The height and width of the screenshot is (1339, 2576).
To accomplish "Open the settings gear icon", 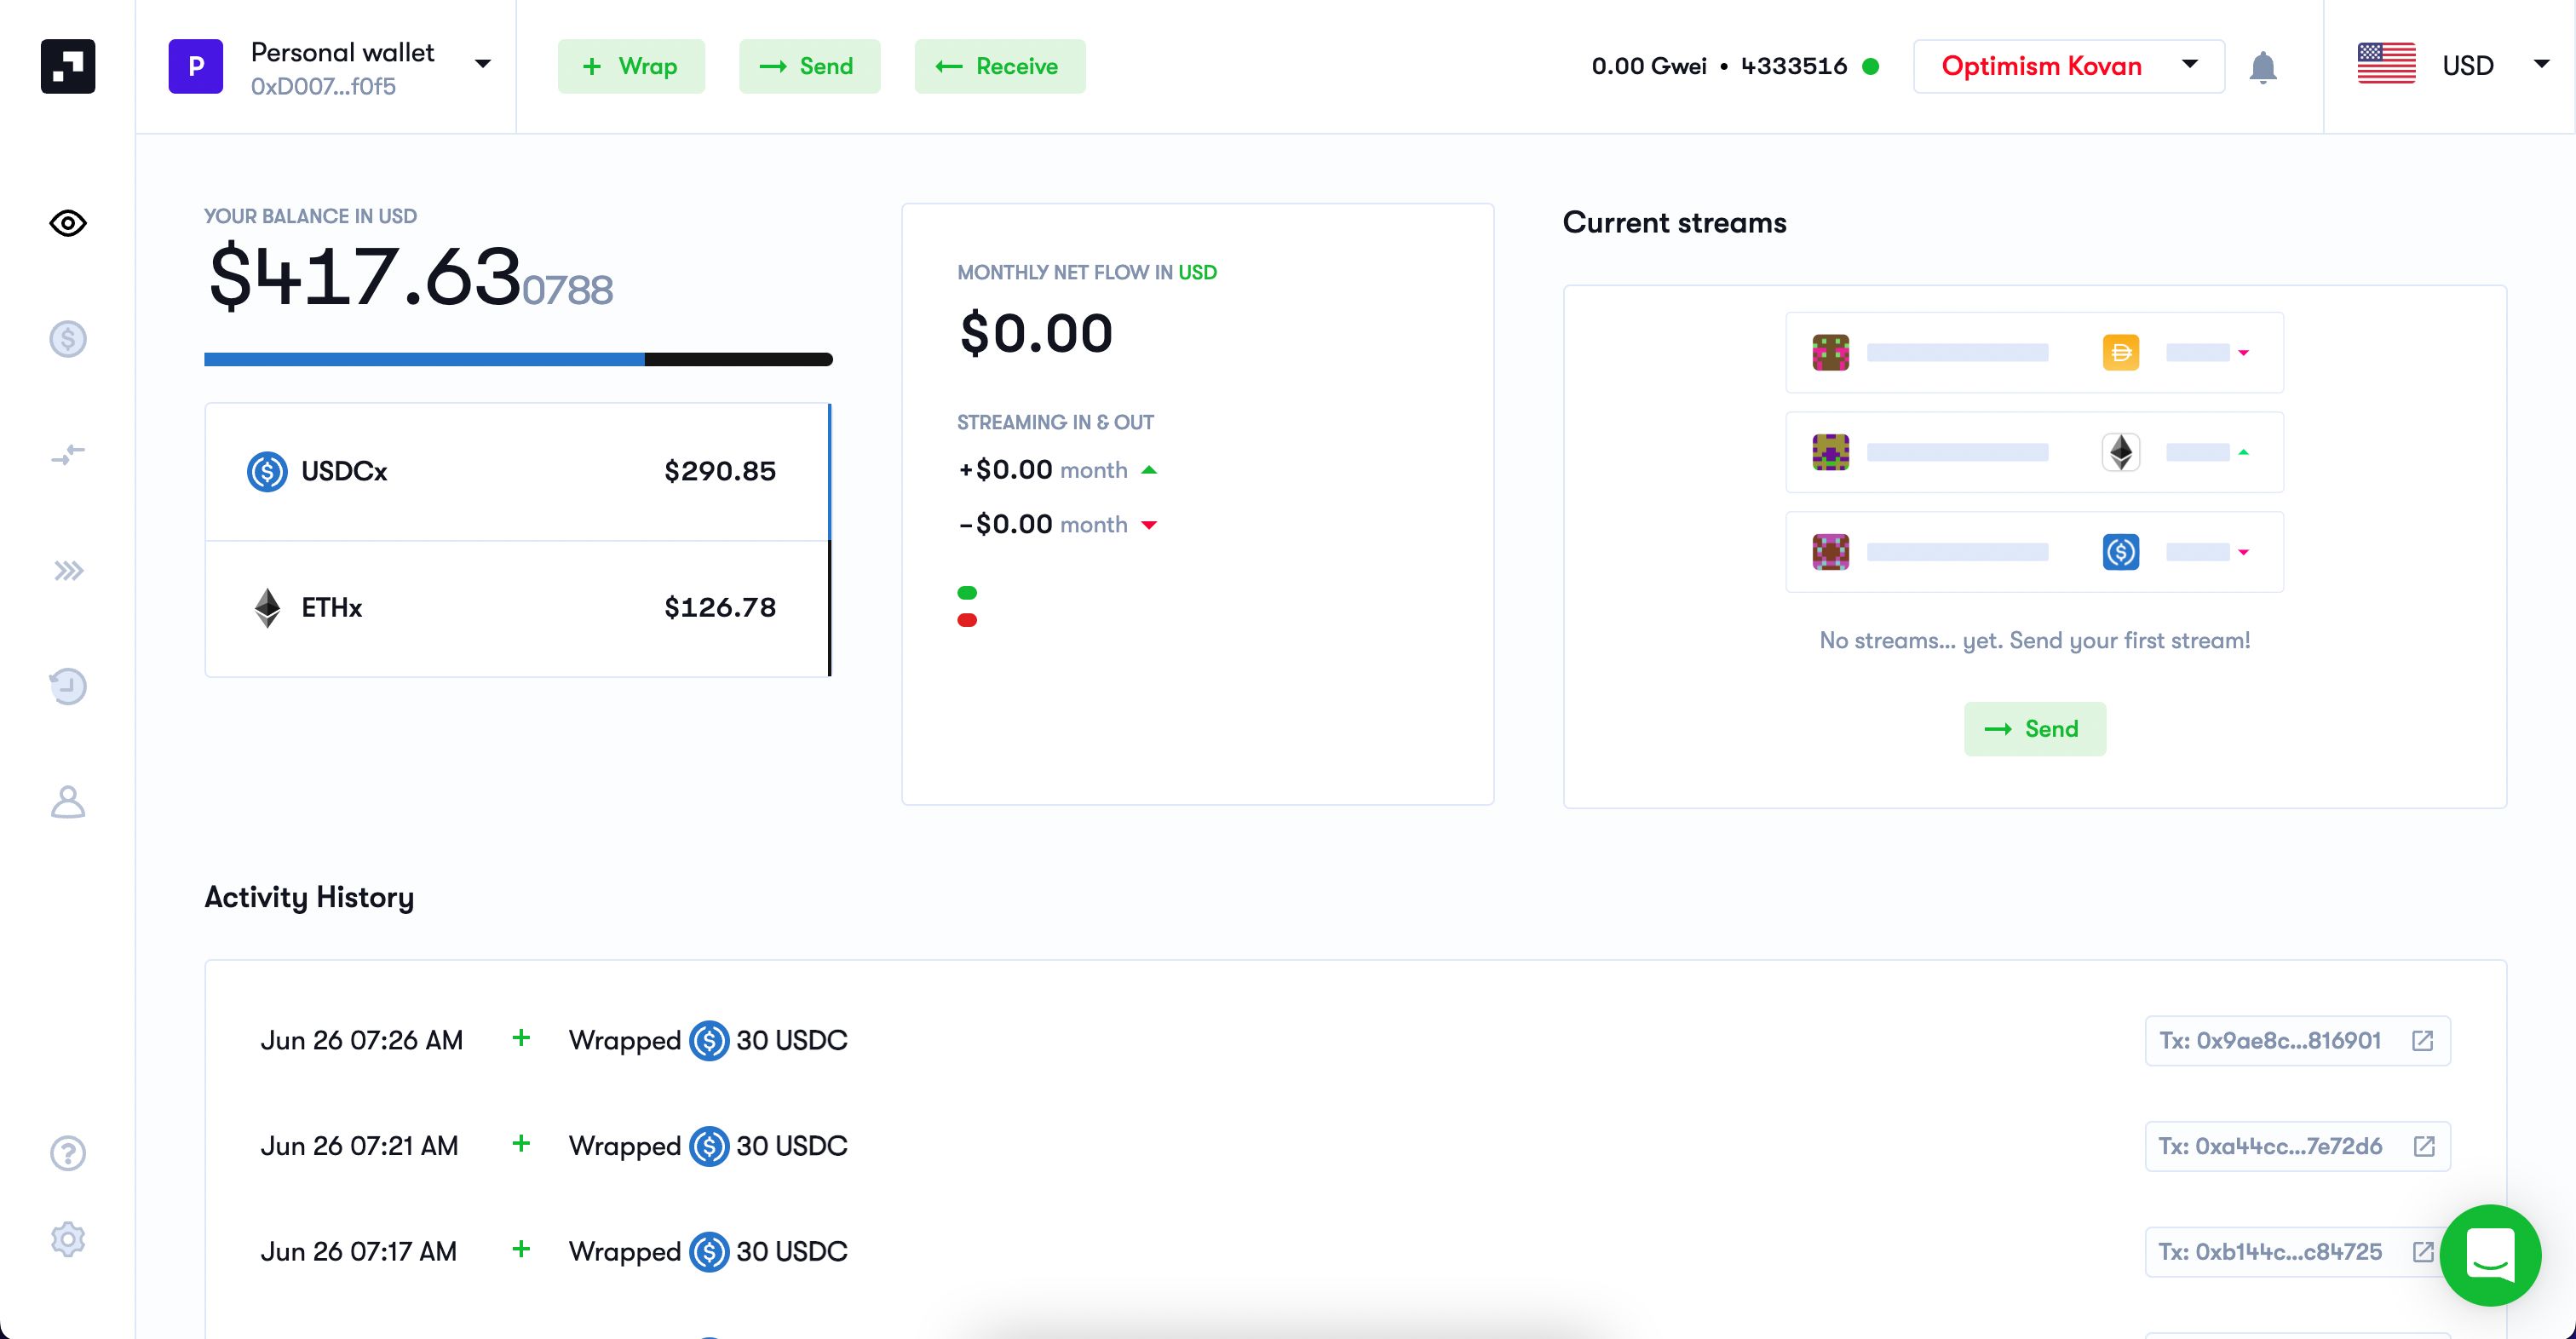I will (x=68, y=1240).
